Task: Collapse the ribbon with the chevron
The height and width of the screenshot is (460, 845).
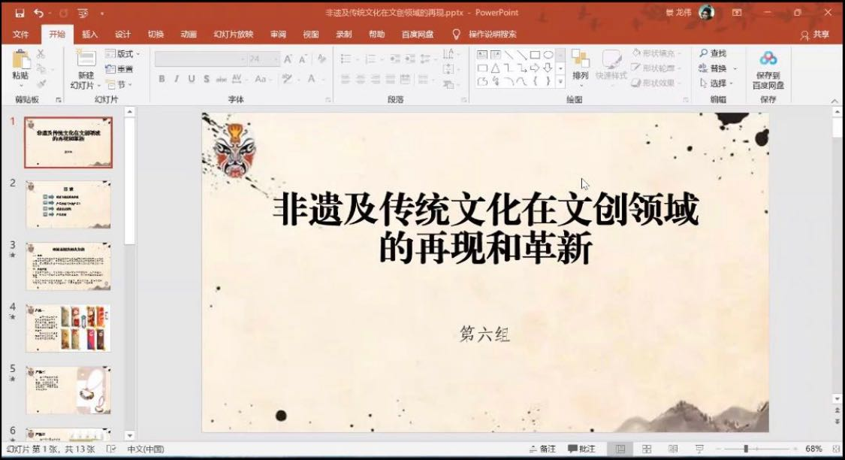Action: click(x=834, y=101)
